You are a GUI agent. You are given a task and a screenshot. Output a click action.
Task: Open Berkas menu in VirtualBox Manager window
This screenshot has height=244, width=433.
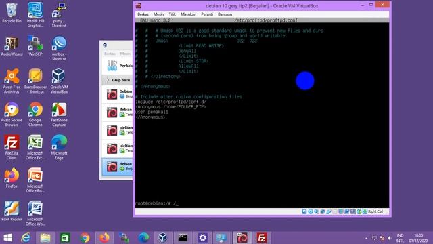pos(110,54)
